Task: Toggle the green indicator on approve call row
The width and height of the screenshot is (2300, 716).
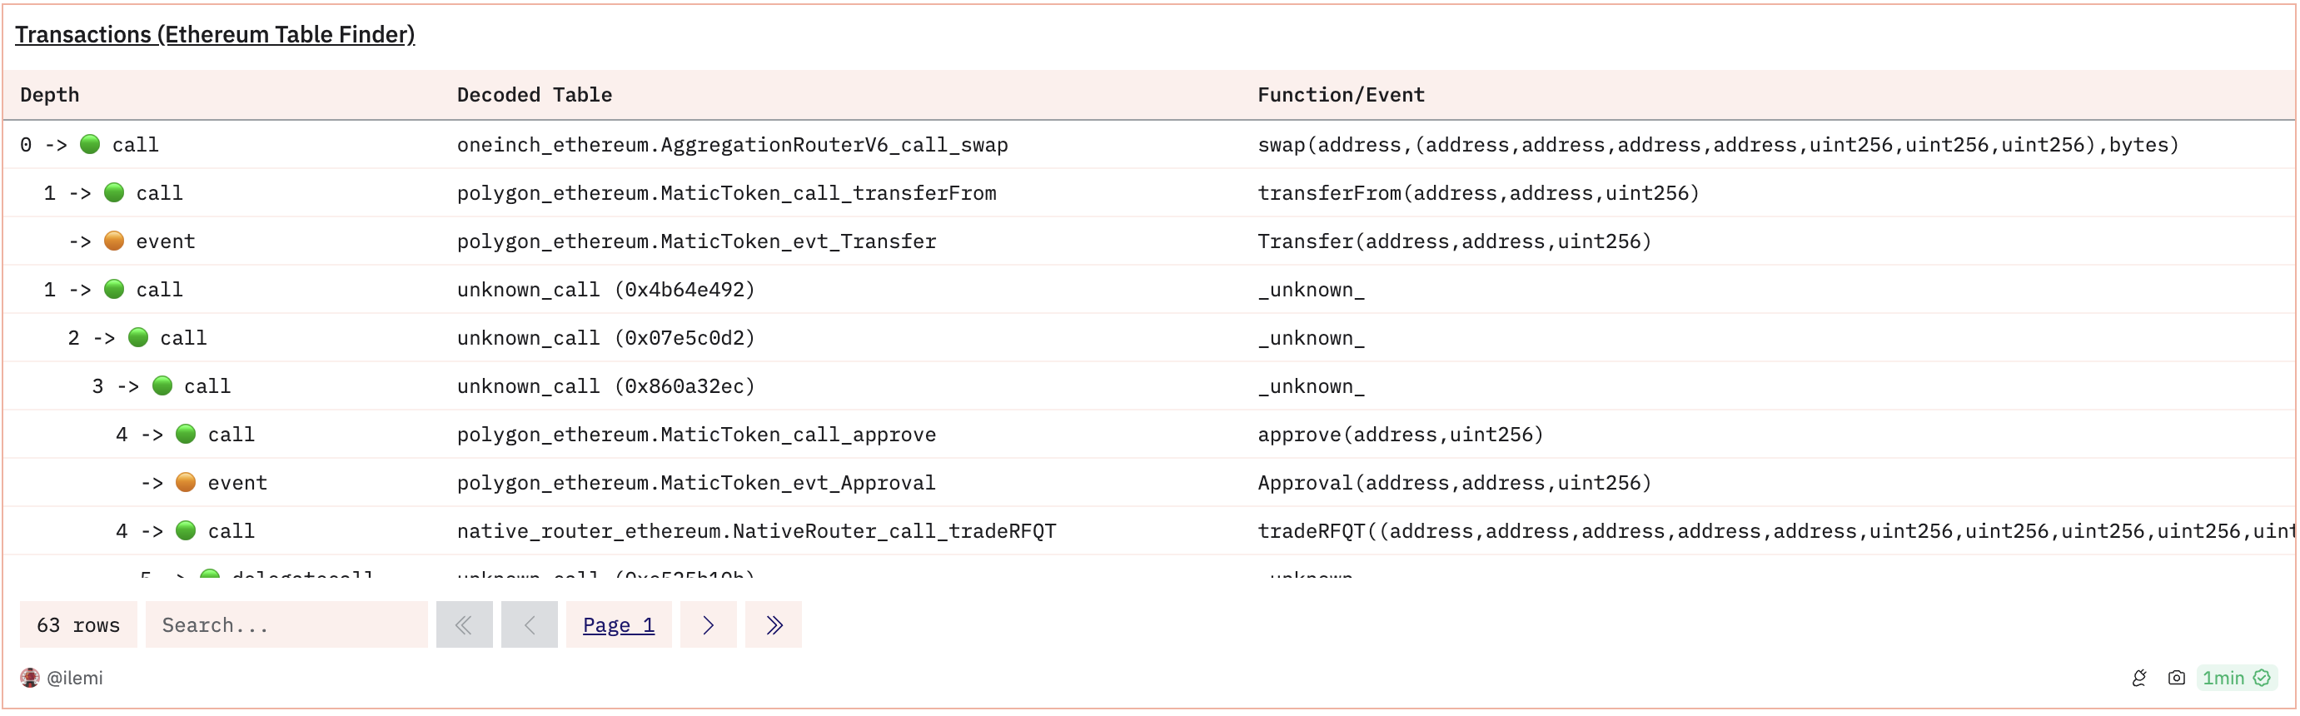Action: coord(185,434)
